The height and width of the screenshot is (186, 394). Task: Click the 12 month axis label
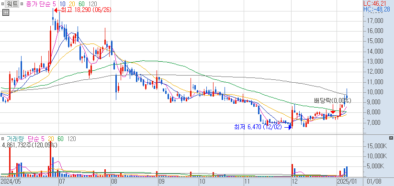pyautogui.click(x=294, y=182)
